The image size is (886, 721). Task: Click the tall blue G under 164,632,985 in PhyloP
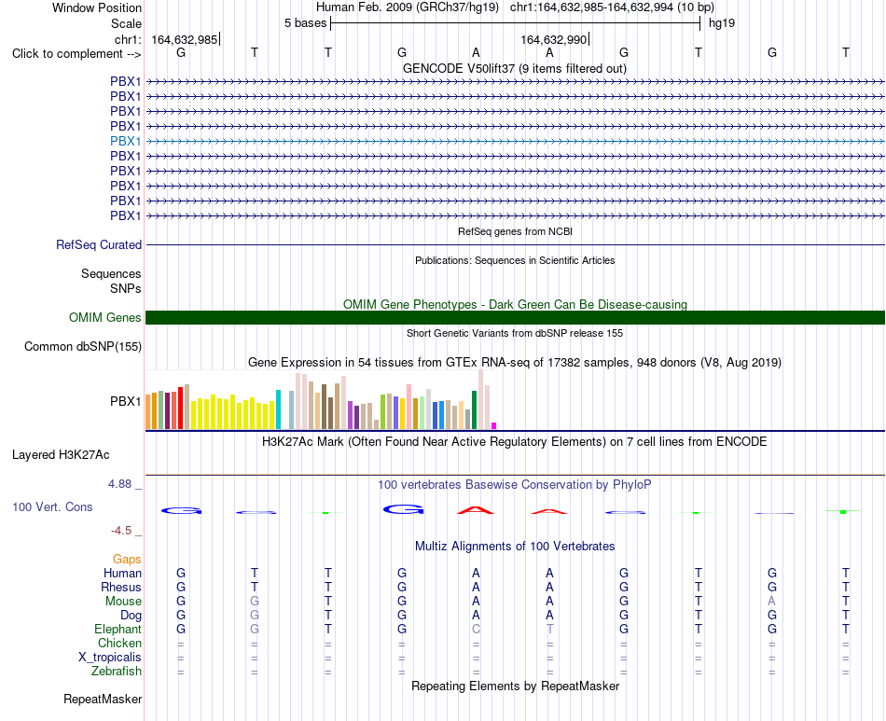coord(181,511)
